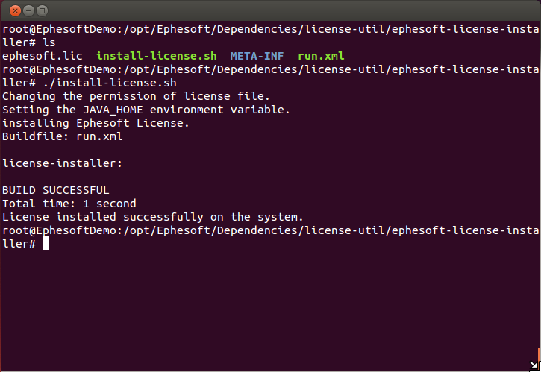541x372 pixels.
Task: Click the JAVA_HOME word in output
Action: coord(113,110)
